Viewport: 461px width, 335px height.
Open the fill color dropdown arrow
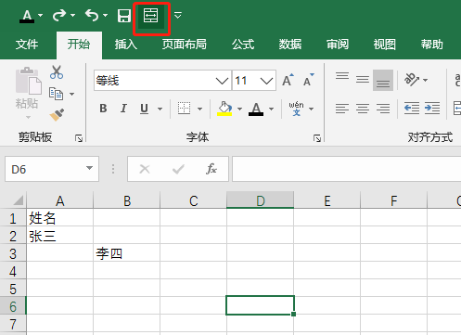coord(239,109)
